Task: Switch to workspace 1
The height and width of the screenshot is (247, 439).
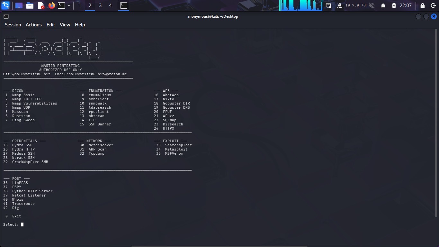Action: (x=80, y=5)
